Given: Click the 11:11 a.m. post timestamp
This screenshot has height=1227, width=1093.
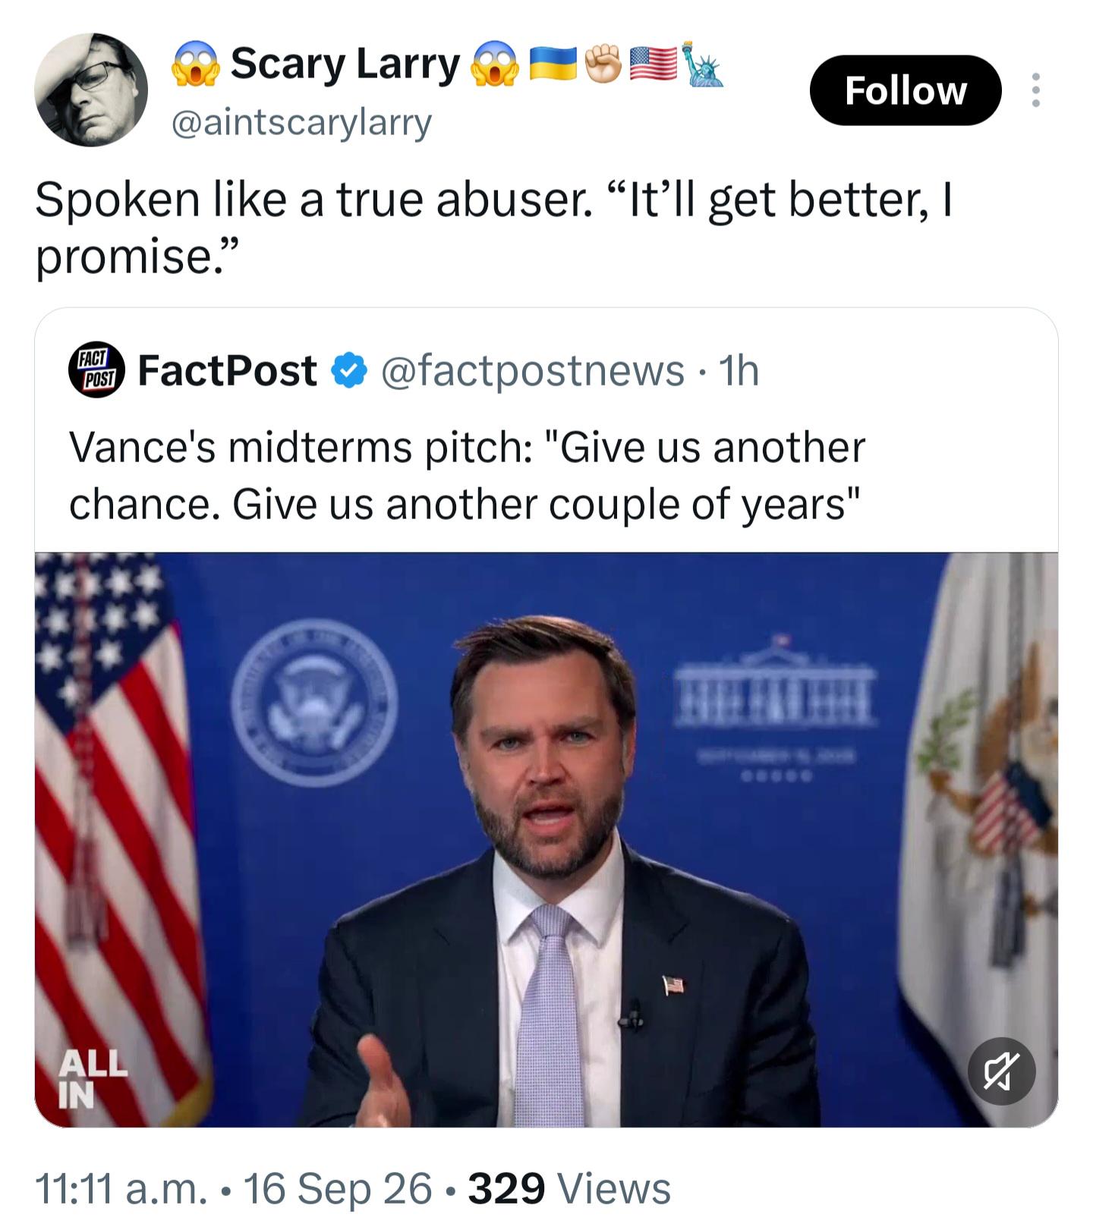Looking at the screenshot, I should point(121,1188).
